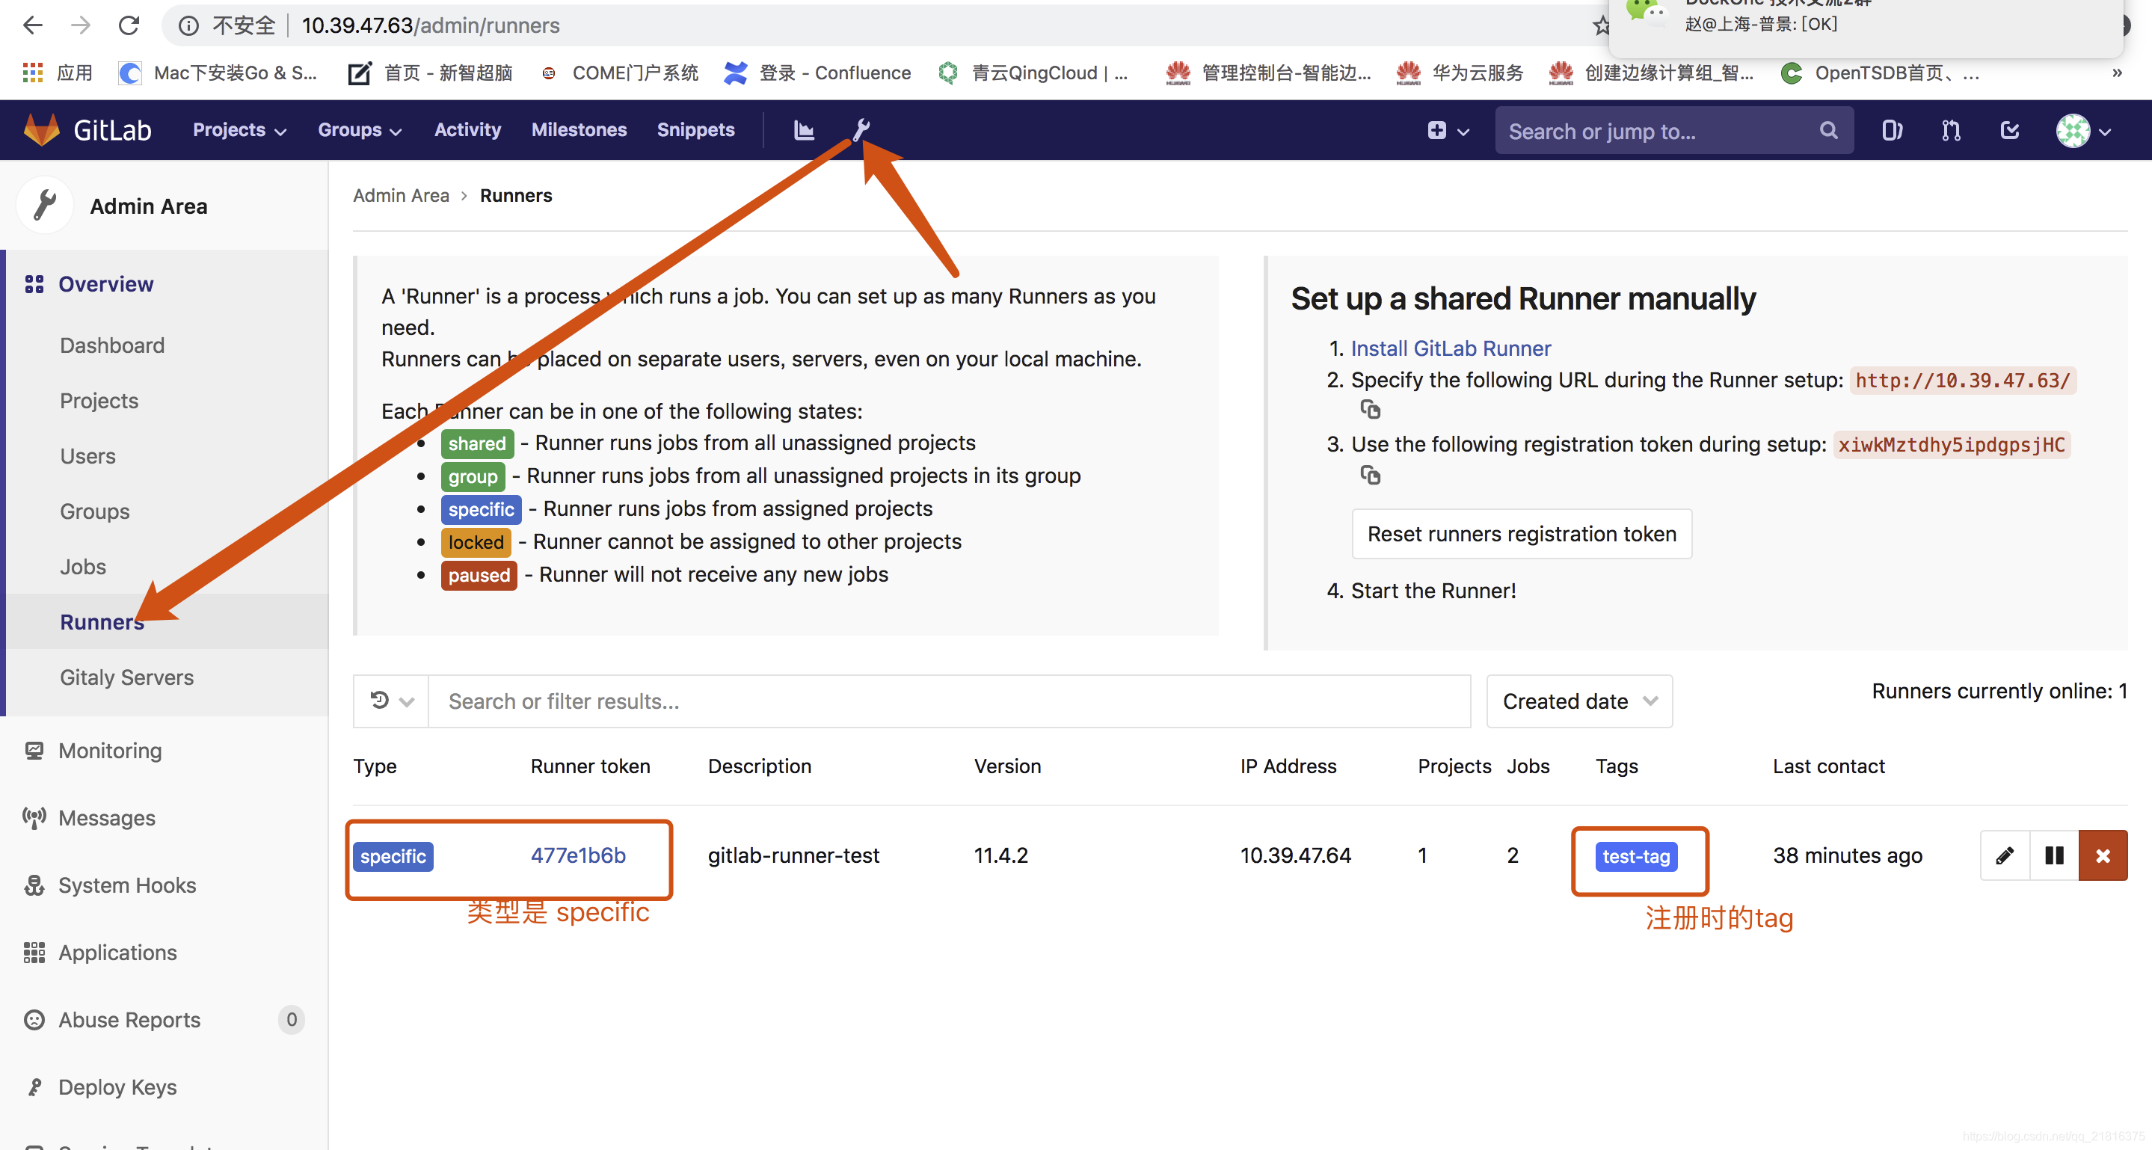The image size is (2152, 1150).
Task: Click the pause toggle button for runner
Action: (2054, 855)
